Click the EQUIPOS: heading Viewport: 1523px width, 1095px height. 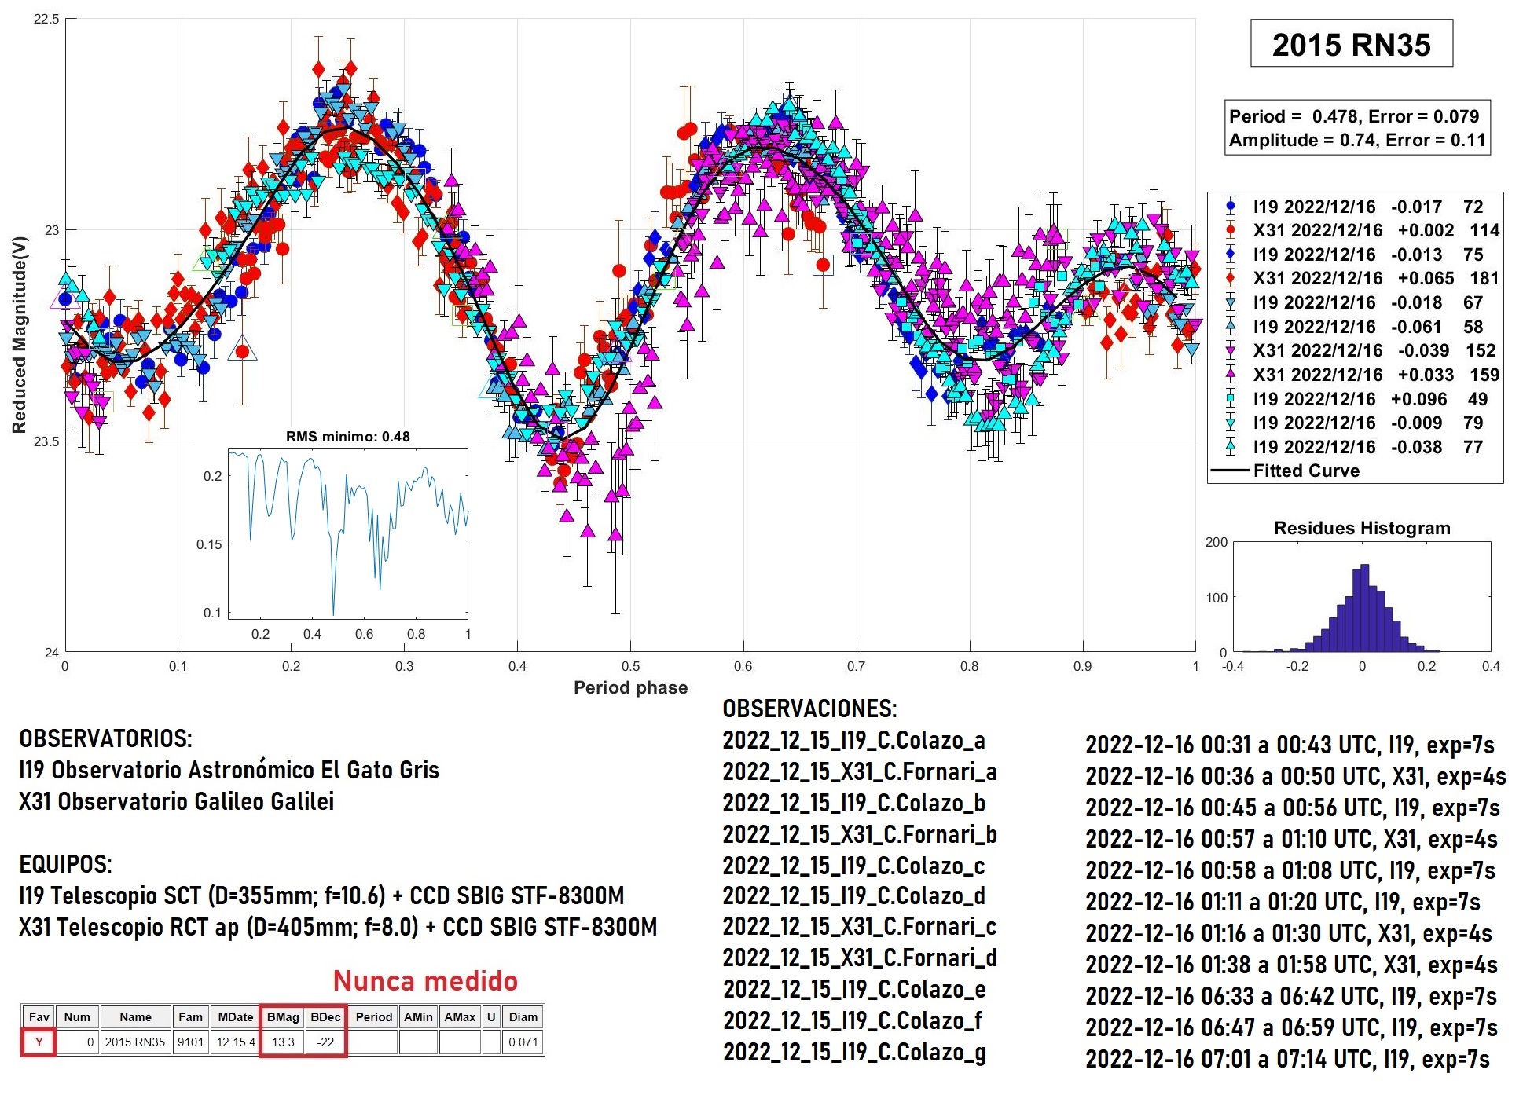(65, 864)
